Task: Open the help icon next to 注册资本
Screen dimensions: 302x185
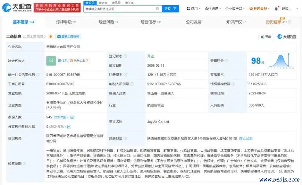Action: (125, 75)
